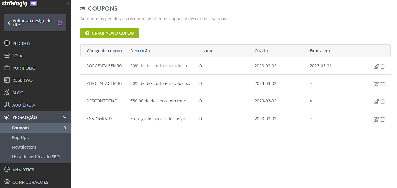Click the Código de cupom column header
This screenshot has height=188, width=397.
coord(105,51)
